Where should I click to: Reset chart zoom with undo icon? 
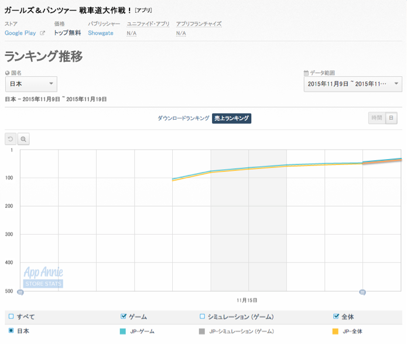point(11,139)
